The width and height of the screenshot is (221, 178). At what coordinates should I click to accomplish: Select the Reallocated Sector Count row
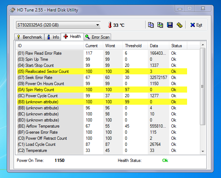tap(102, 71)
